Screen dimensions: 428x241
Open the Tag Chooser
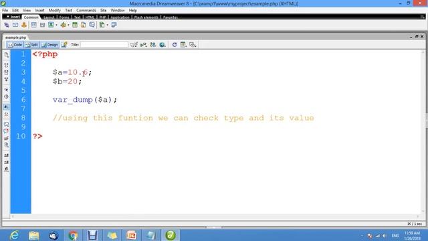coord(114,25)
